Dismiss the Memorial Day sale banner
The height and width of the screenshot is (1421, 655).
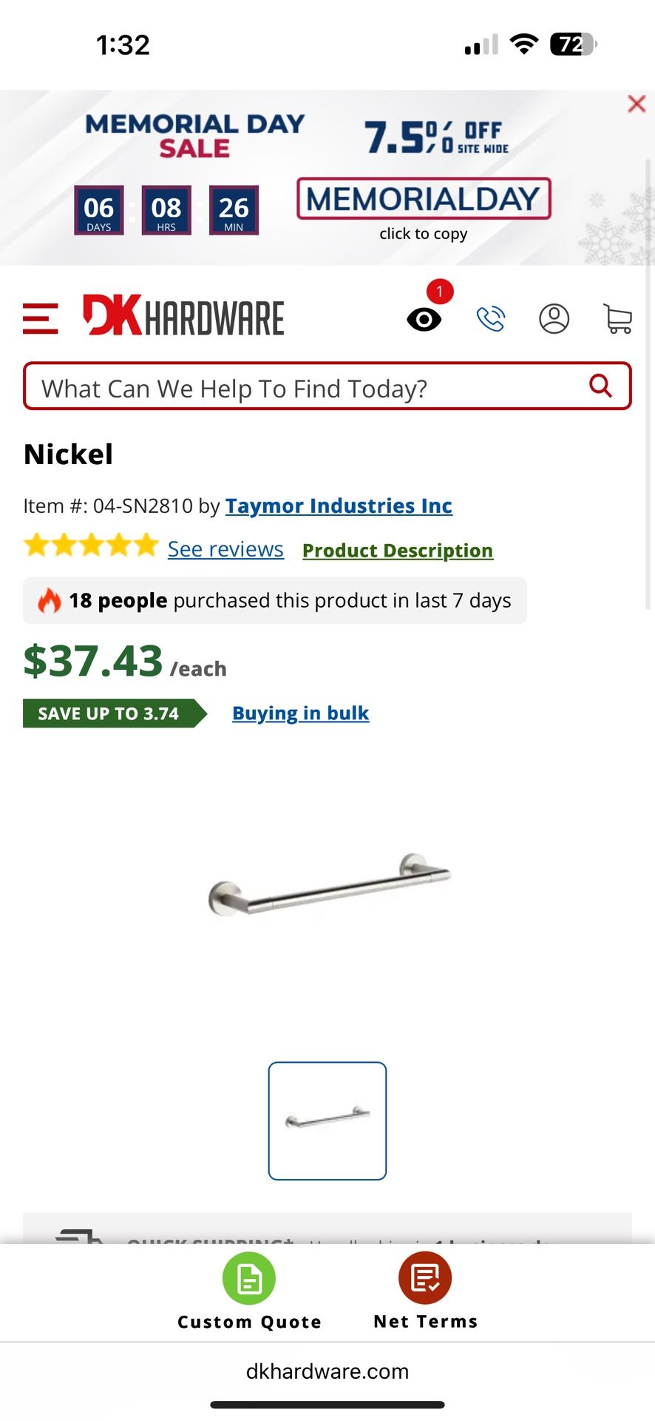[x=637, y=104]
